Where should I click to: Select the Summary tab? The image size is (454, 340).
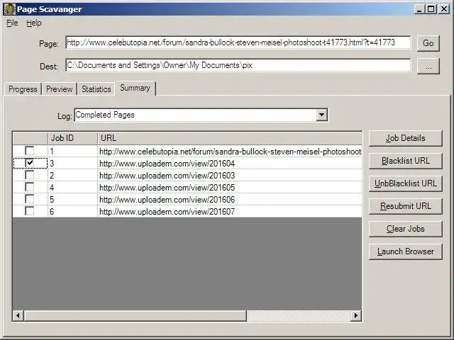coord(135,88)
